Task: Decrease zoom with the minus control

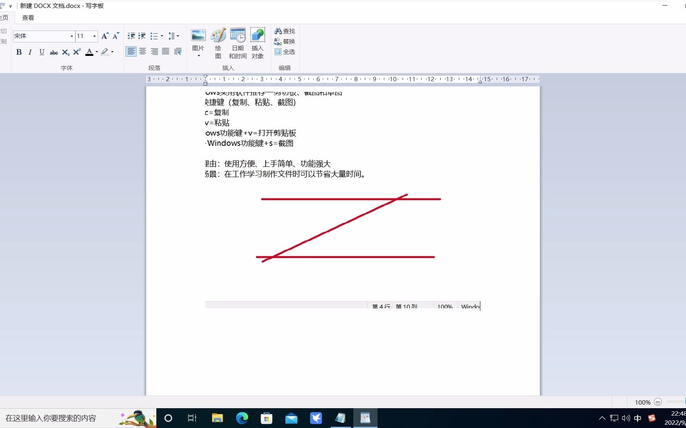Action: [x=658, y=402]
